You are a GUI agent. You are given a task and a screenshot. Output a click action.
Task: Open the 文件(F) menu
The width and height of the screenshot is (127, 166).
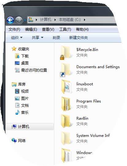point(14,29)
